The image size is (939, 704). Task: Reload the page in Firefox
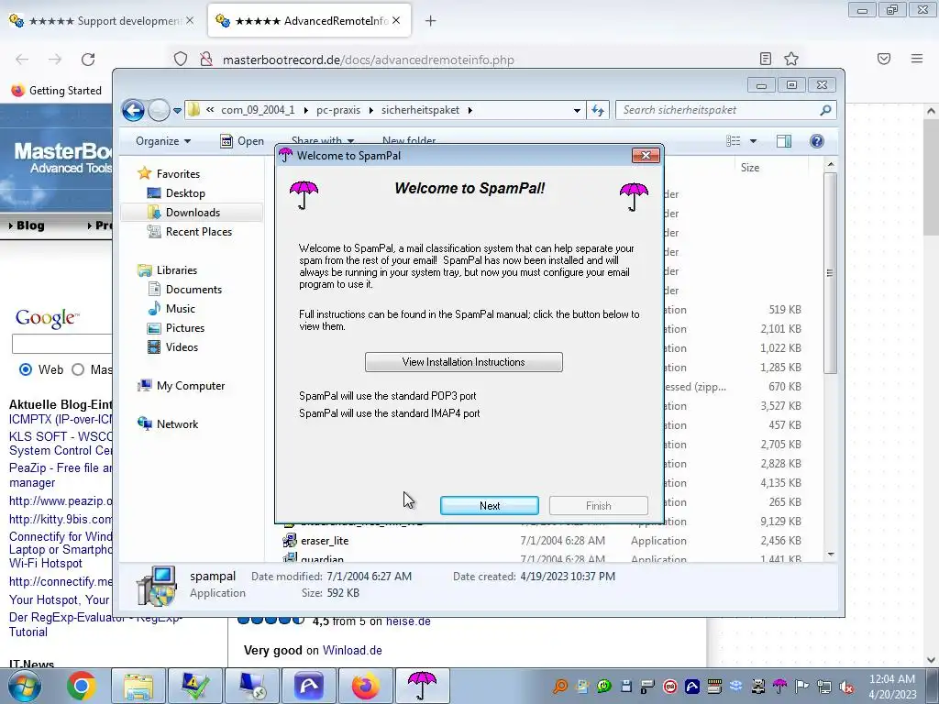tap(88, 60)
